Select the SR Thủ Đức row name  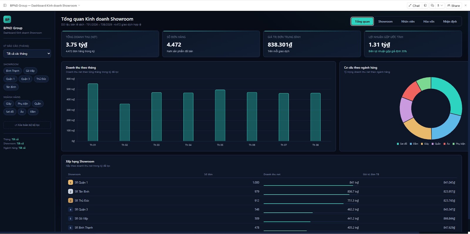coord(82,201)
